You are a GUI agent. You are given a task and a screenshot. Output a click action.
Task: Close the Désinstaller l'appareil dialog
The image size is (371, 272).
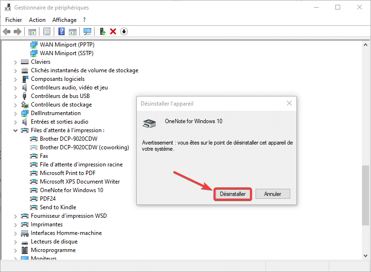[289, 103]
